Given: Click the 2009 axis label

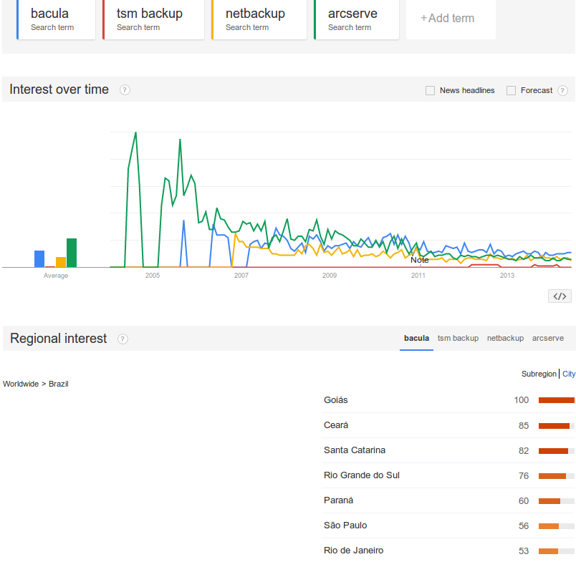Looking at the screenshot, I should (330, 276).
